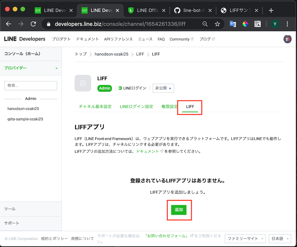Click the LINE Developers logo
The height and width of the screenshot is (247, 297).
click(25, 39)
